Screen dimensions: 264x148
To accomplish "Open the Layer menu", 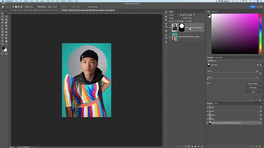I will (31, 1).
